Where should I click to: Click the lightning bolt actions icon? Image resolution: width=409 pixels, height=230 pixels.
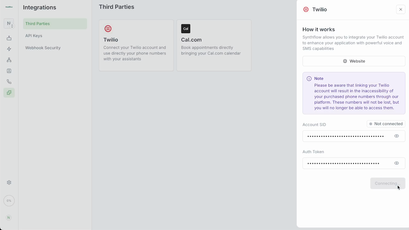[x=9, y=49]
